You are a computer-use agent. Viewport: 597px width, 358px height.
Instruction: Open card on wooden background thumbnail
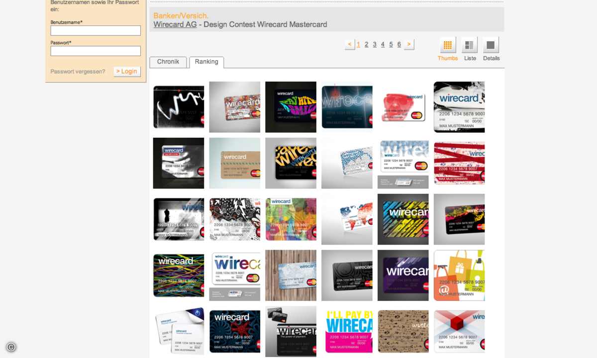291,275
